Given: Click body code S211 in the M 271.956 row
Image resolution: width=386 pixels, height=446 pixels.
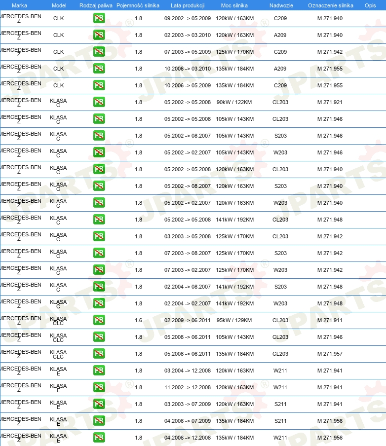Looking at the screenshot, I should pyautogui.click(x=280, y=421).
